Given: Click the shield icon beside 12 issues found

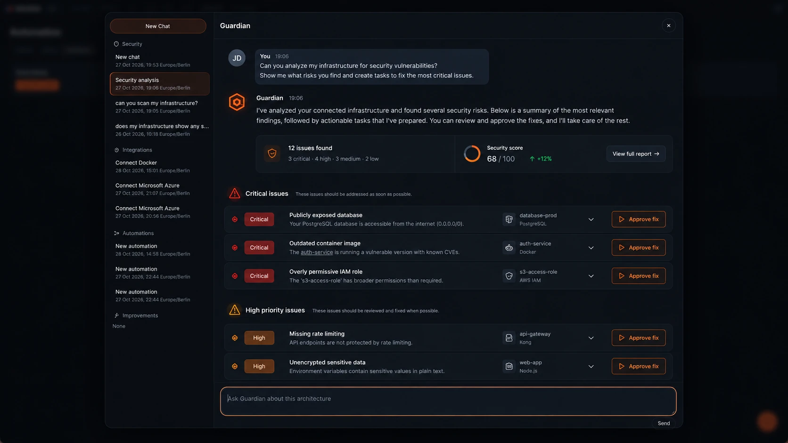Looking at the screenshot, I should [272, 153].
